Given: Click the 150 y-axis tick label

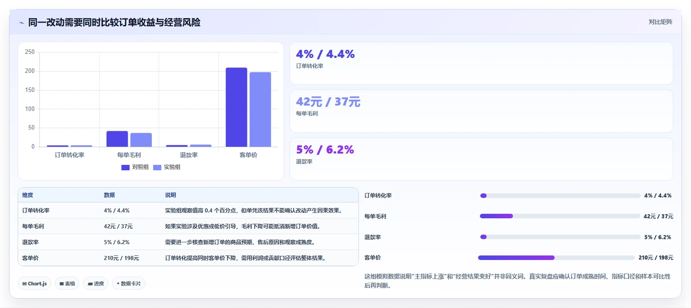Looking at the screenshot, I should pyautogui.click(x=30, y=90).
